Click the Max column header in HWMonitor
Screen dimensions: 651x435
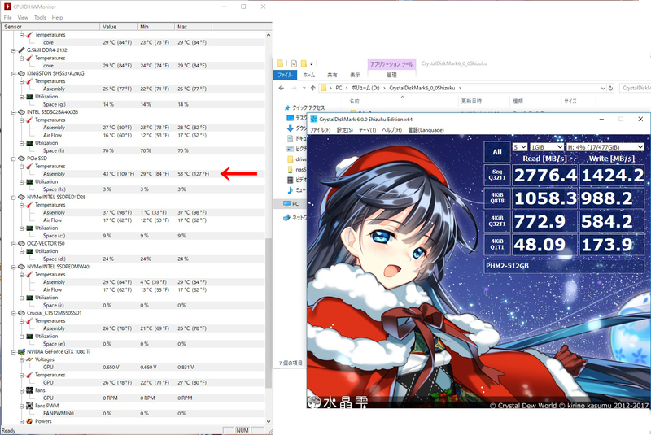pos(193,27)
